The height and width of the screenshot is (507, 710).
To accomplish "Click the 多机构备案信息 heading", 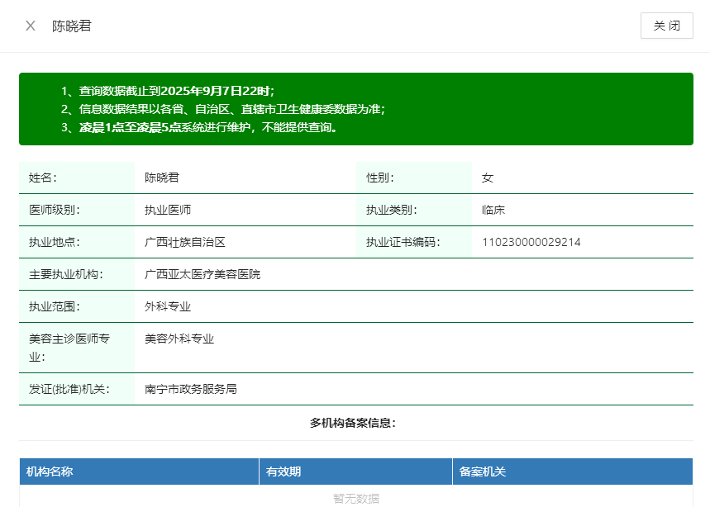I will [x=353, y=423].
